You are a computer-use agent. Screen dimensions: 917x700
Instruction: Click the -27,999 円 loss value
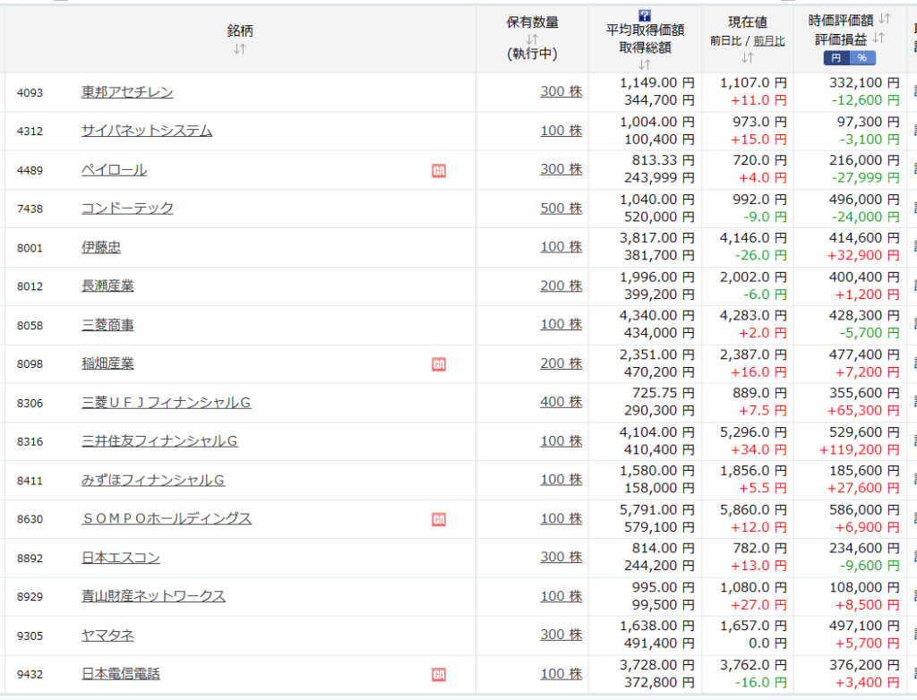click(x=866, y=178)
